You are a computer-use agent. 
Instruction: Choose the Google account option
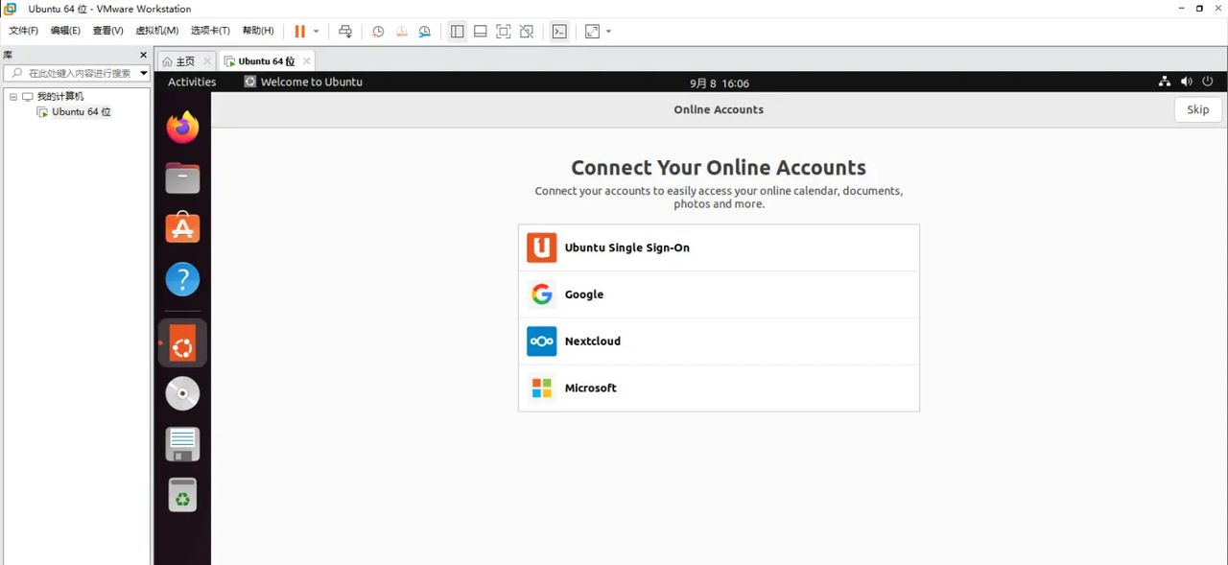[x=719, y=294]
